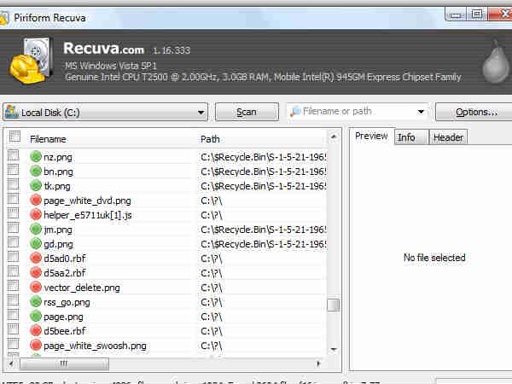Click the horizontal scrollbar thumb under file list
The height and width of the screenshot is (384, 512).
pyautogui.click(x=64, y=364)
